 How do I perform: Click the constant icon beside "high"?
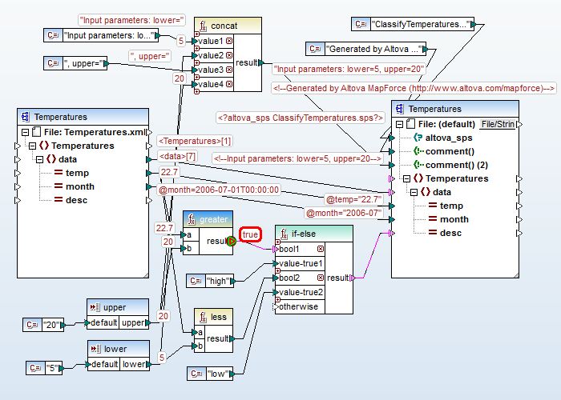pyautogui.click(x=196, y=280)
